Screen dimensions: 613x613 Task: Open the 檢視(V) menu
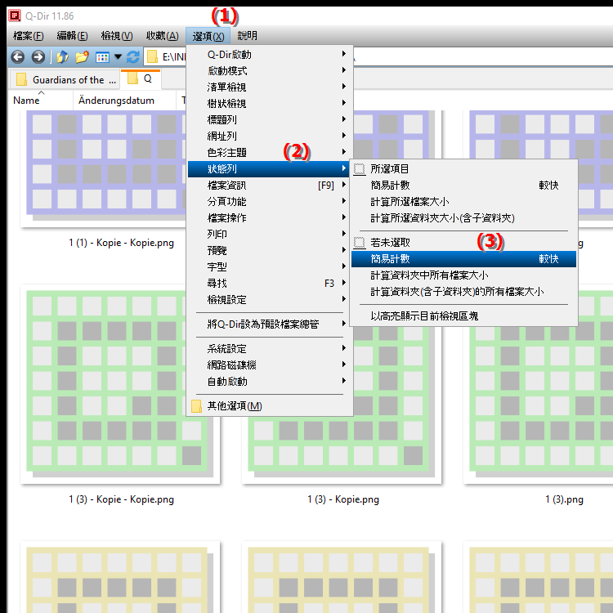(117, 36)
